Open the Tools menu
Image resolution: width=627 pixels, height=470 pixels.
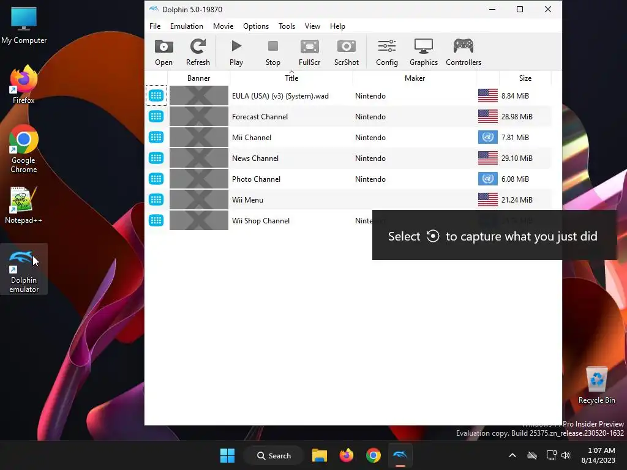[x=287, y=26]
